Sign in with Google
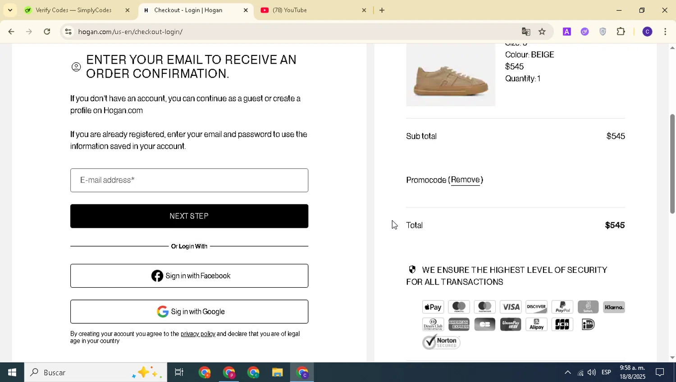Viewport: 676px width, 382px height. (189, 312)
